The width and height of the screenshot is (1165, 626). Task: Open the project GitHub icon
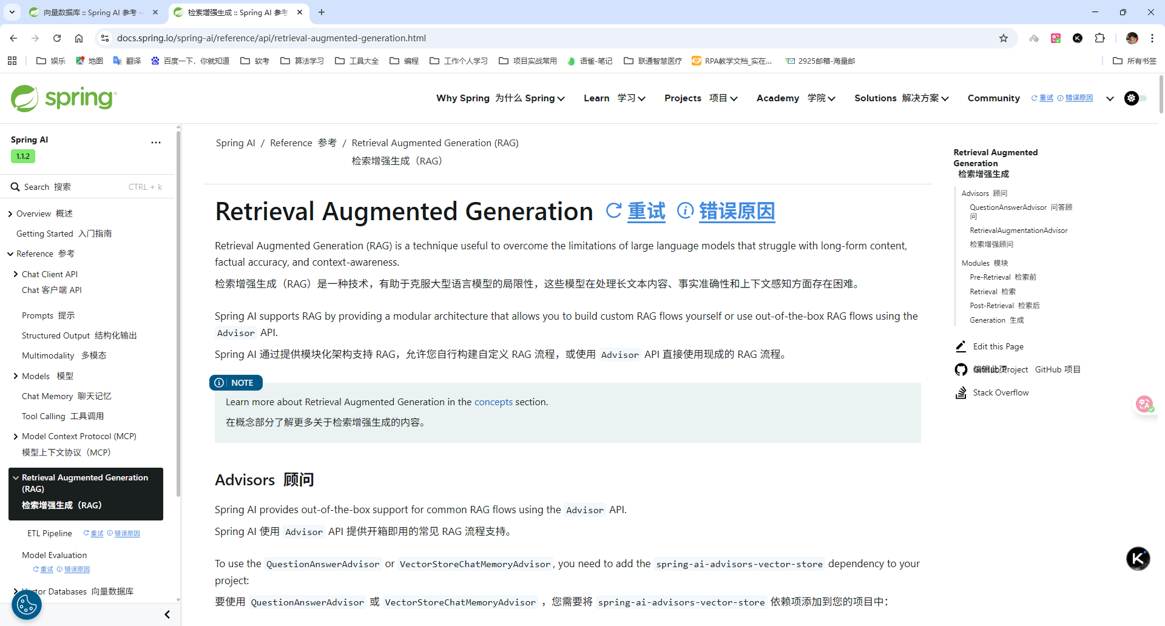[x=961, y=369]
